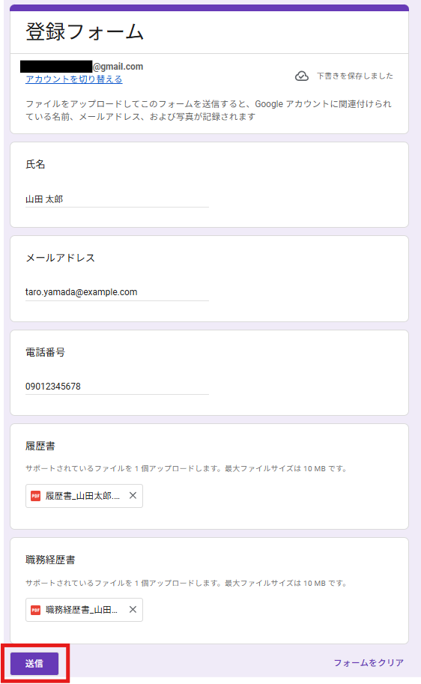Click フォームをクリア to clear the form

coord(369,662)
